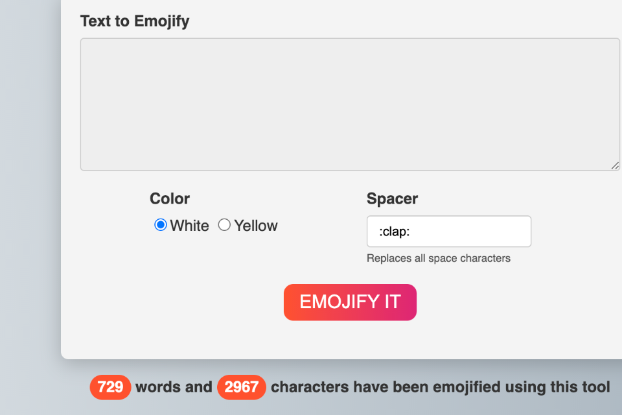Click the White radio label text
Viewport: 622px width, 415px height.
[x=189, y=225]
